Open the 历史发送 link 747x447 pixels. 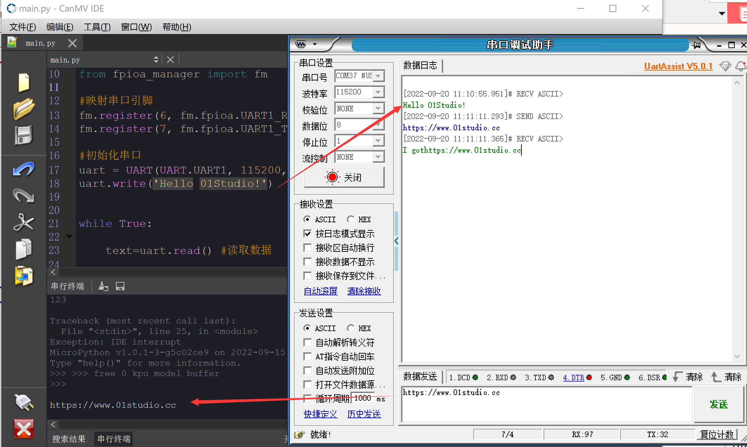[x=364, y=414]
